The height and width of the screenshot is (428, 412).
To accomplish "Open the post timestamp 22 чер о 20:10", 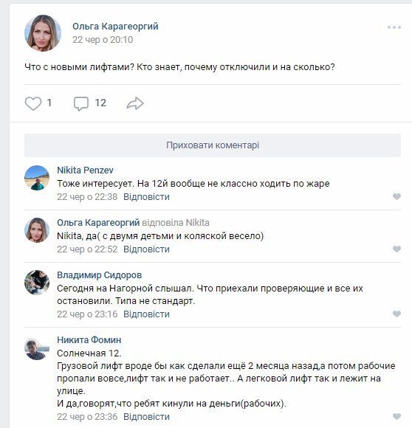I will pos(103,40).
